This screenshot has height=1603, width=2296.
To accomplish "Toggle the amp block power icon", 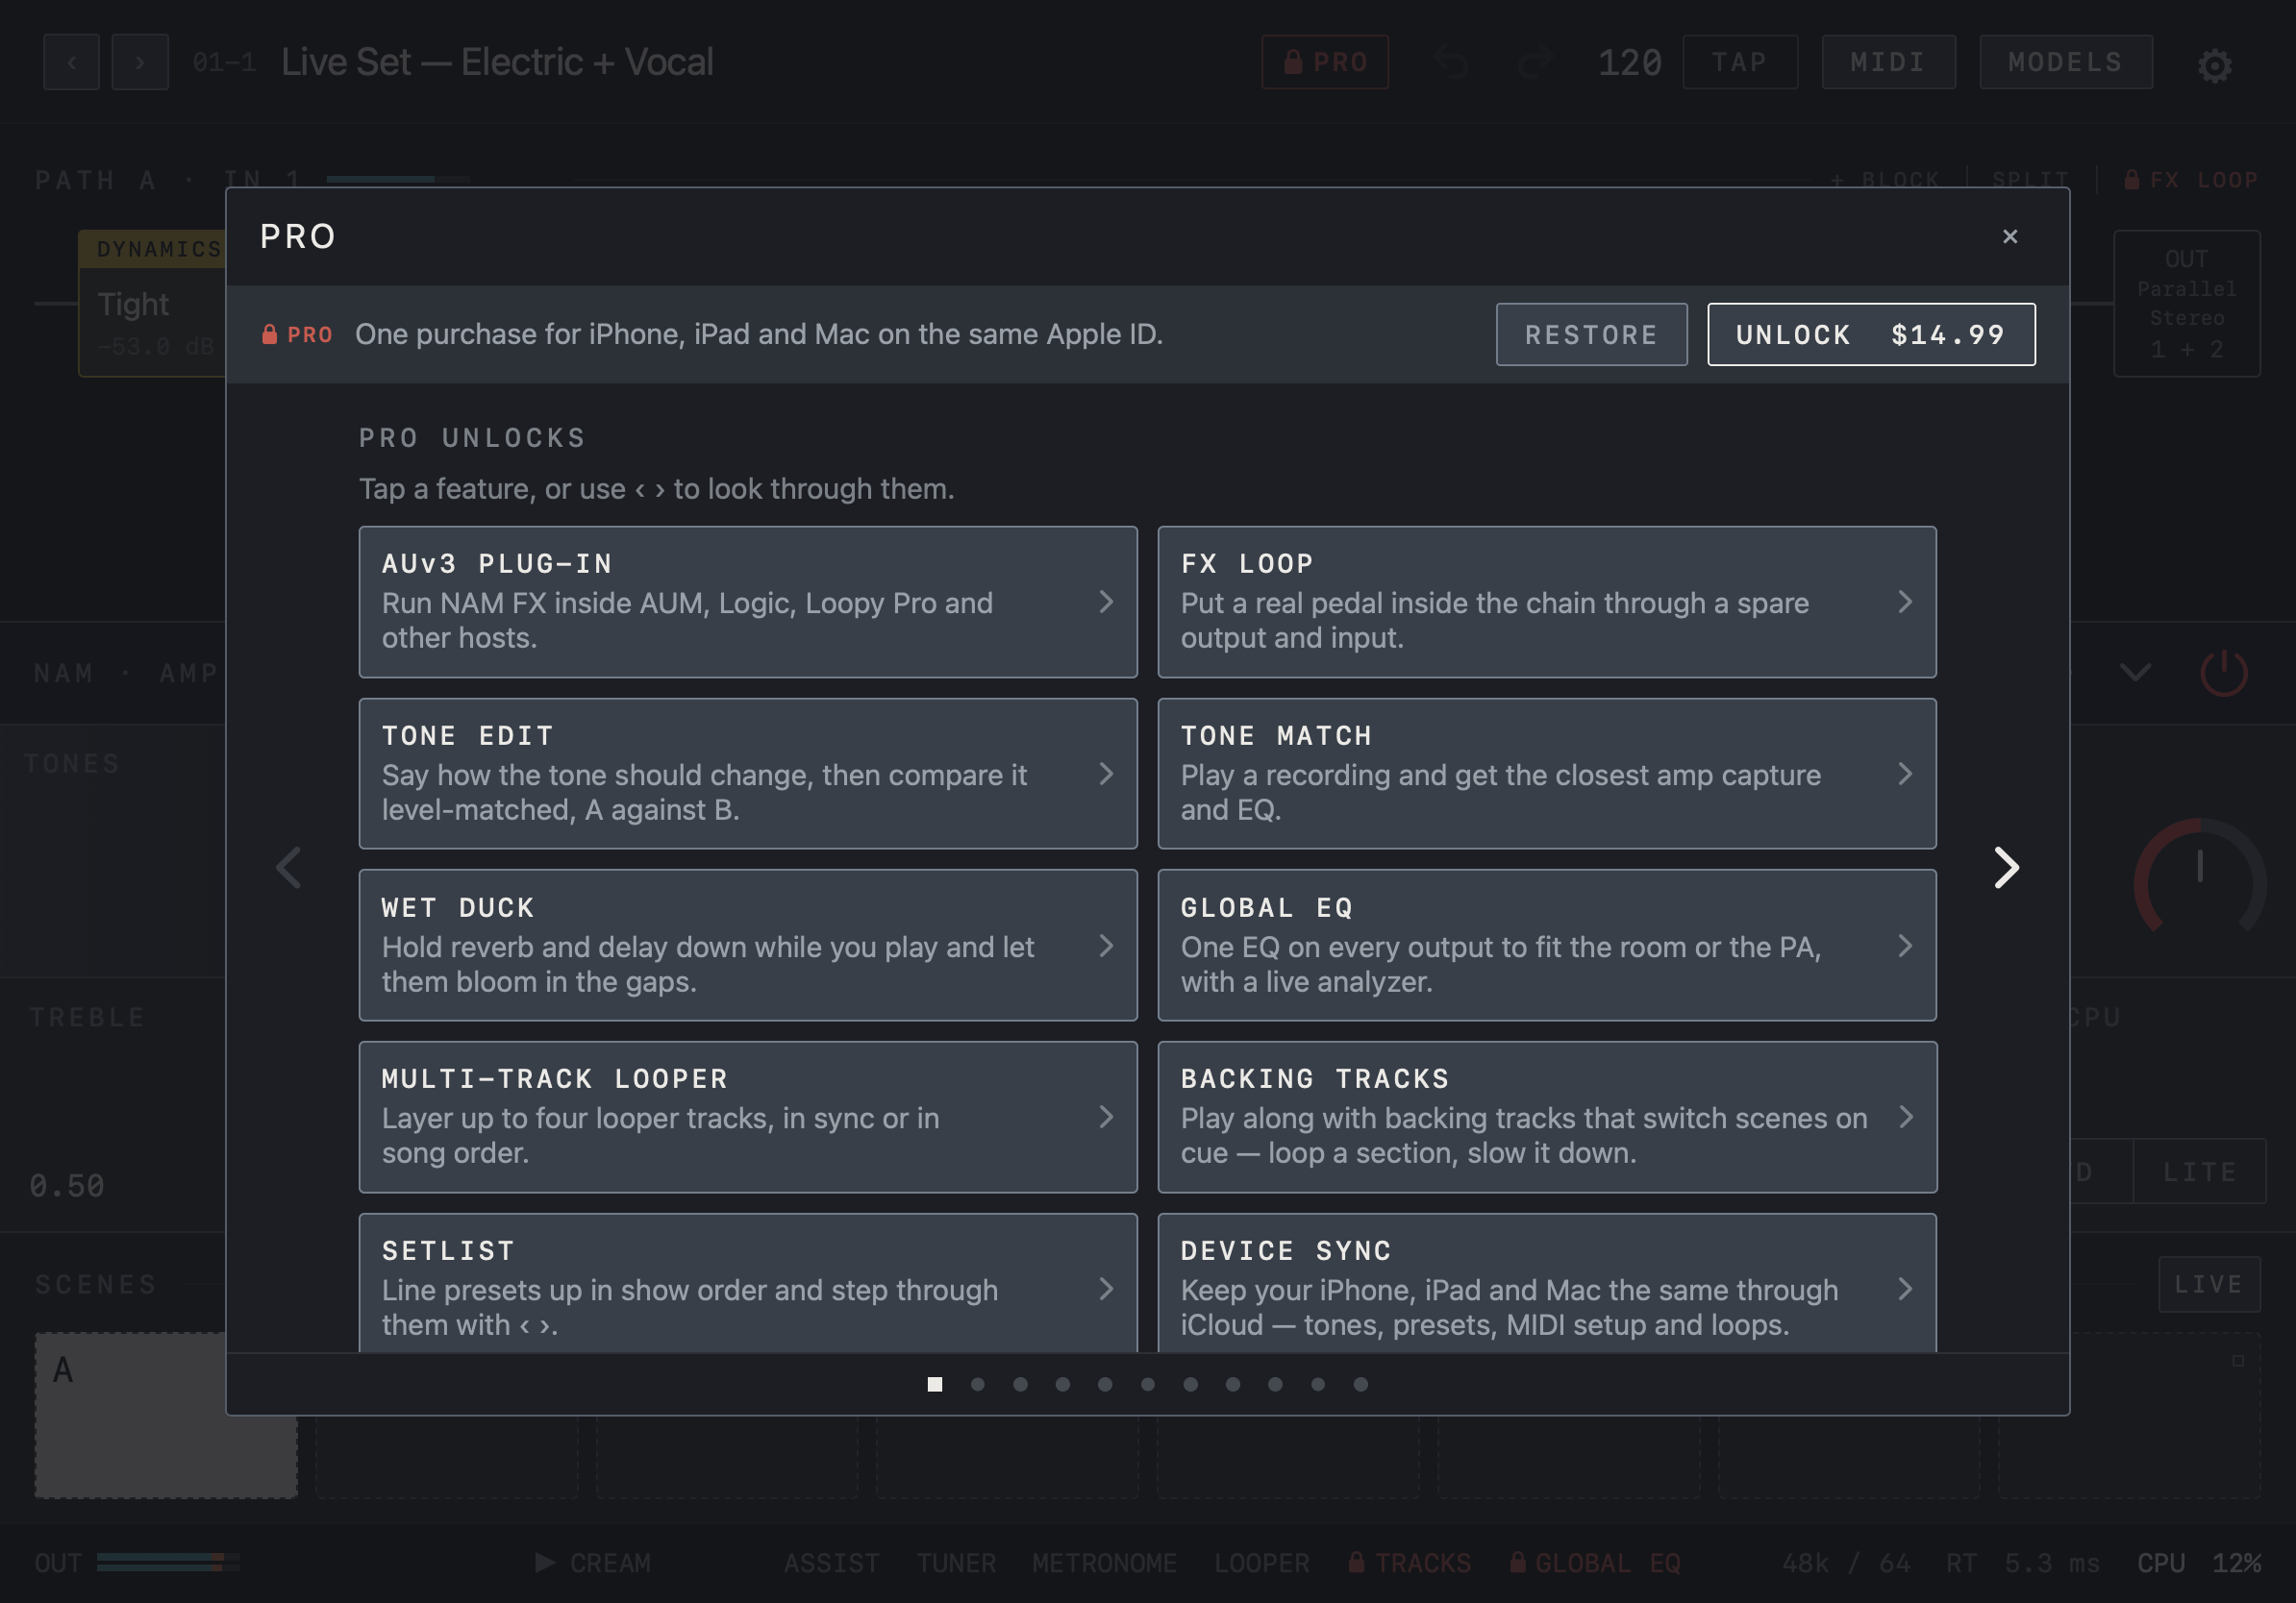I will (x=2223, y=673).
